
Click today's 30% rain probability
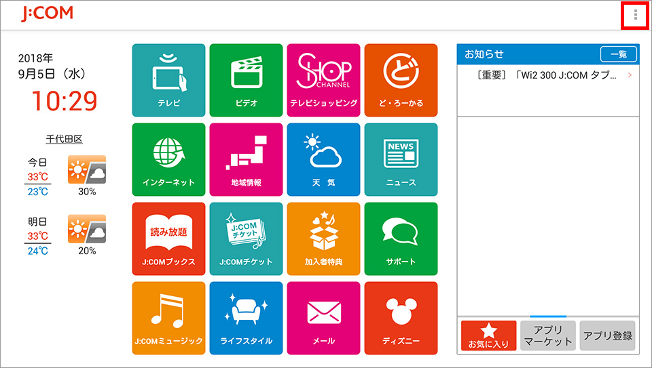click(x=87, y=192)
